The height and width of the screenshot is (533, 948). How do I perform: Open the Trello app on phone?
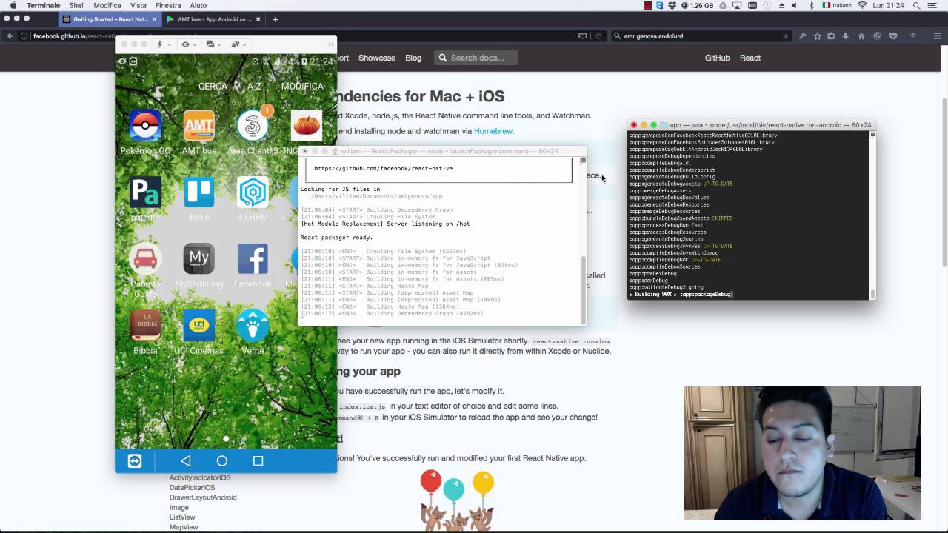pyautogui.click(x=198, y=192)
